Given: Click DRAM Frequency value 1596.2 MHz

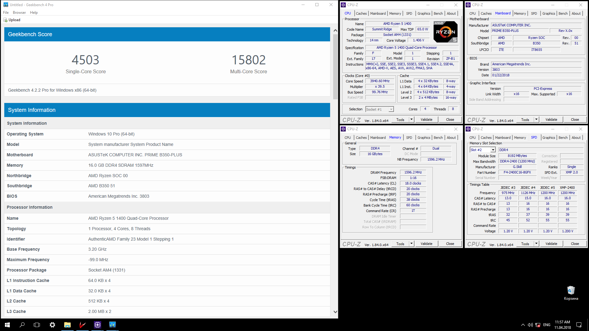Looking at the screenshot, I should pyautogui.click(x=413, y=172).
